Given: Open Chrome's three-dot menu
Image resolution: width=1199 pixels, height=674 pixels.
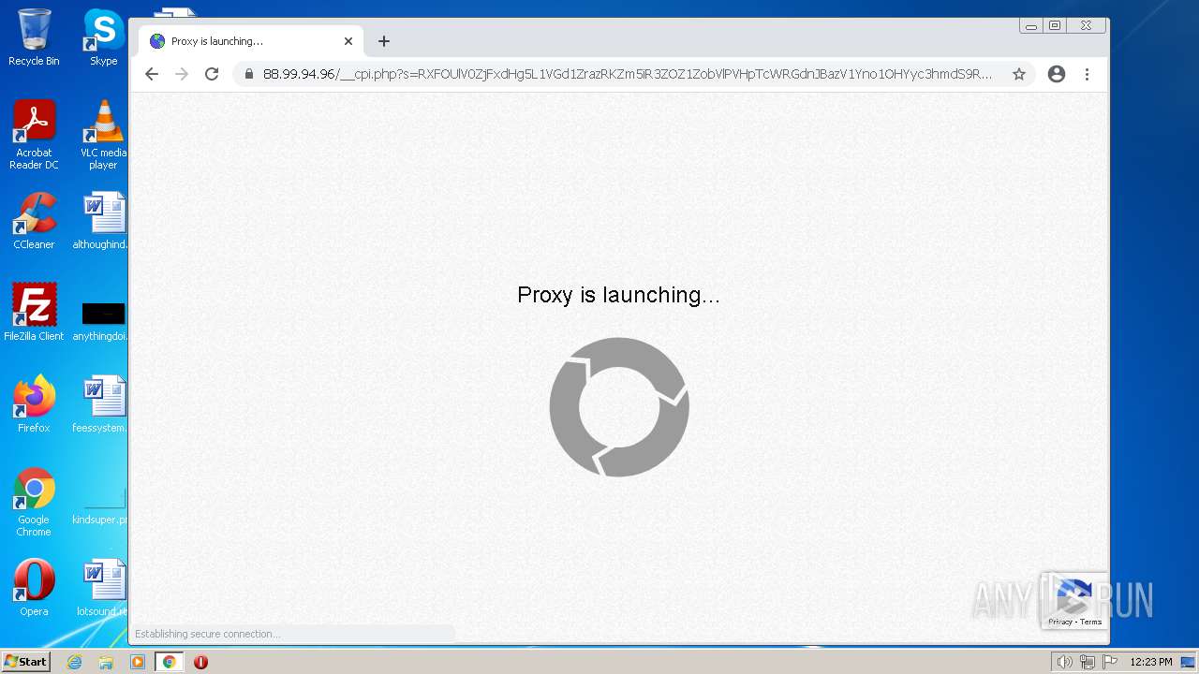Looking at the screenshot, I should 1087,74.
